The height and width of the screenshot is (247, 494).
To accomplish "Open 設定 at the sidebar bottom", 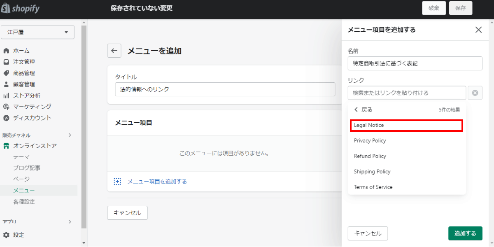I will pyautogui.click(x=19, y=235).
